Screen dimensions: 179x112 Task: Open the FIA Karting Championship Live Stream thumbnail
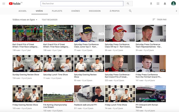pos(58,94)
